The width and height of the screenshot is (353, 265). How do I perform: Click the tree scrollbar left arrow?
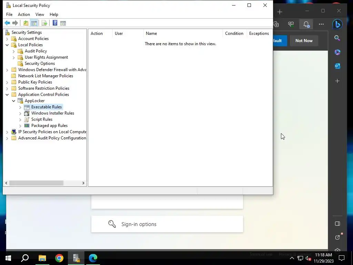6,183
